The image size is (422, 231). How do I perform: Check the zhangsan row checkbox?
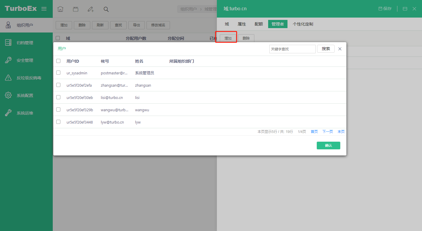click(58, 85)
